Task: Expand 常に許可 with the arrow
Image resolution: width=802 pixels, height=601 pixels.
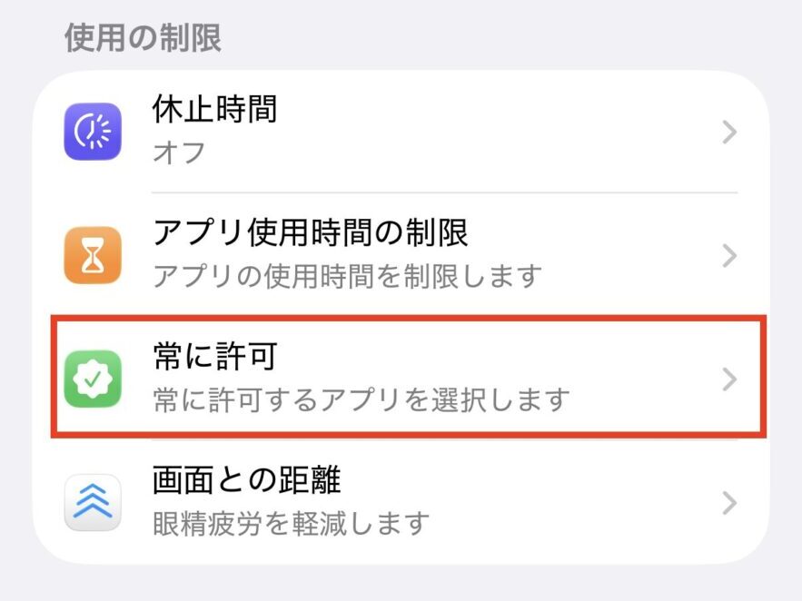Action: tap(728, 379)
